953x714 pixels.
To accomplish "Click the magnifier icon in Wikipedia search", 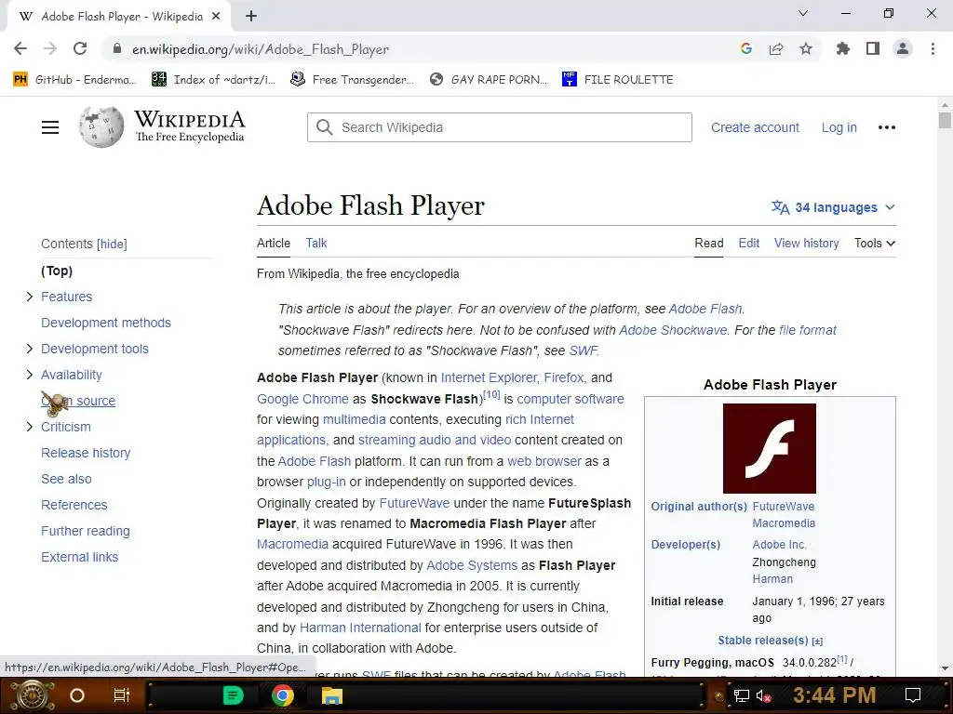I will pos(325,127).
